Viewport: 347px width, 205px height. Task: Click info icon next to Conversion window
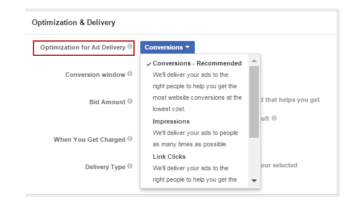click(130, 74)
